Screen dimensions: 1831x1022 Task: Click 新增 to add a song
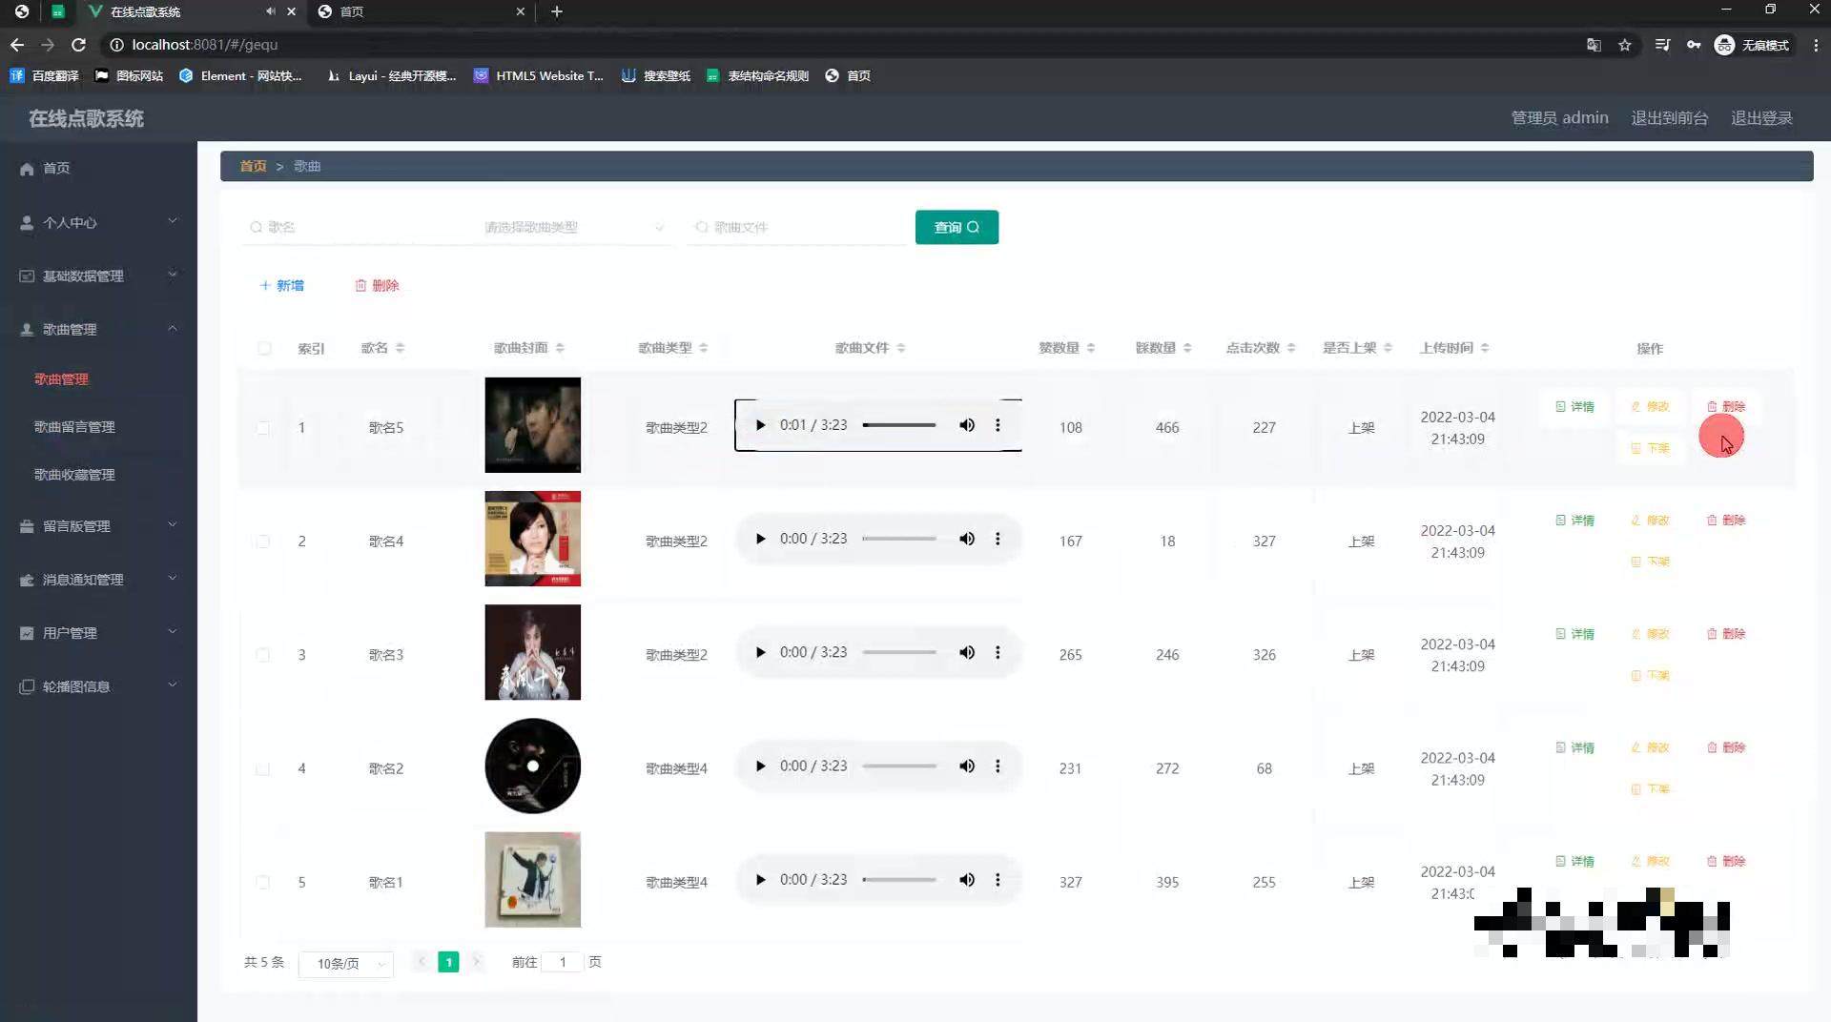click(281, 285)
